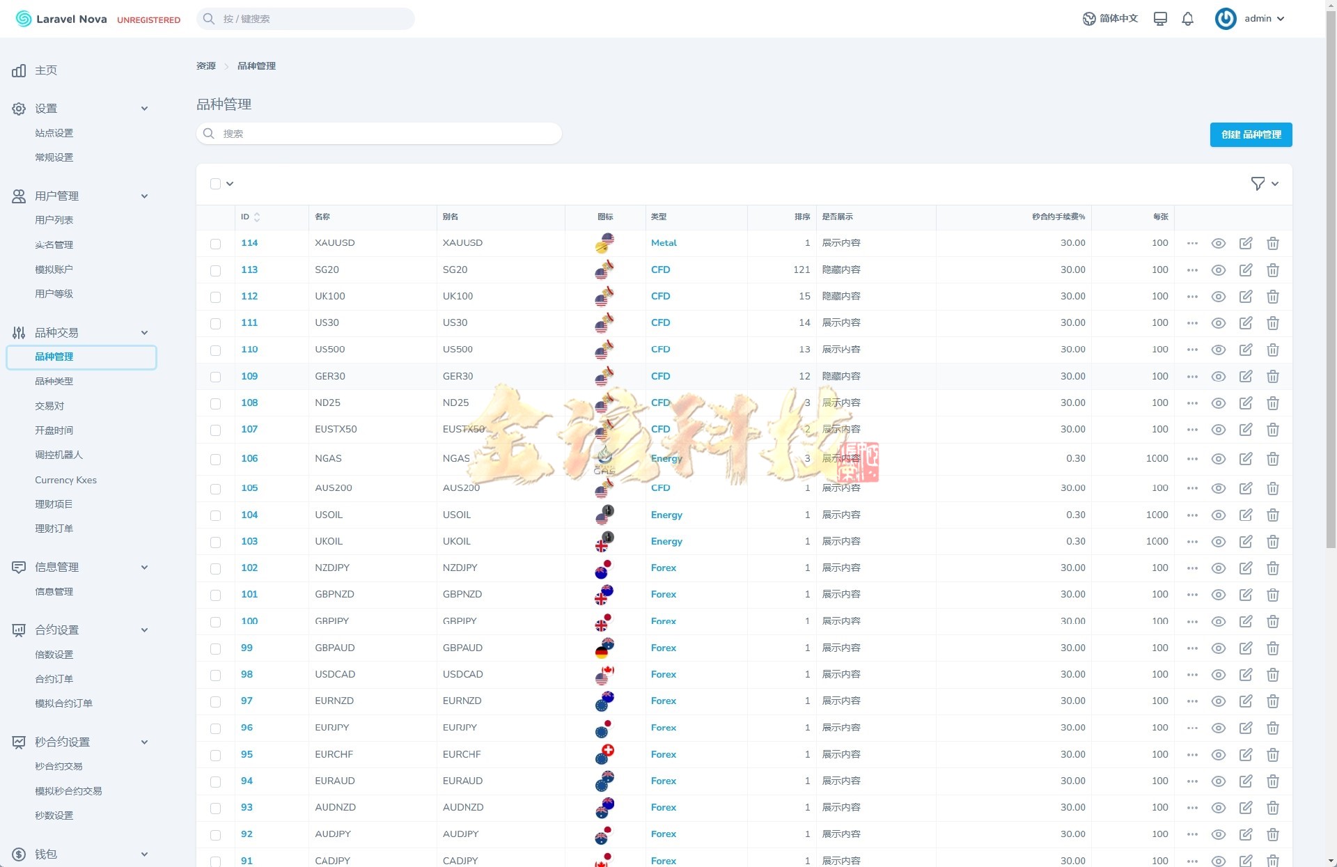The width and height of the screenshot is (1337, 867).
Task: Expand the admin user menu
Action: [x=1251, y=19]
